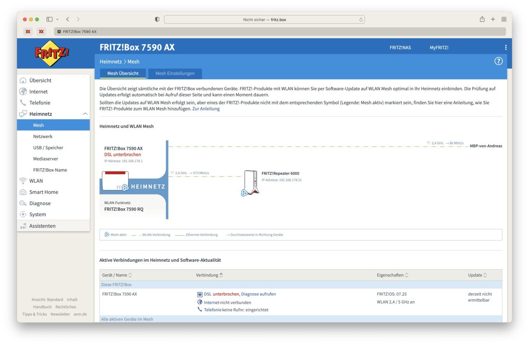Open the help question mark icon
Viewport: 529px width, 345px height.
click(498, 61)
